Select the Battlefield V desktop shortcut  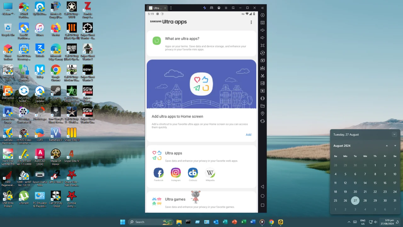tap(56, 135)
